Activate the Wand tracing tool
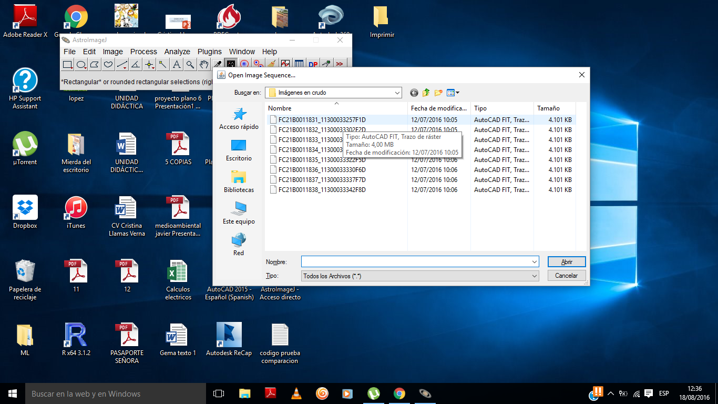The height and width of the screenshot is (404, 718). [163, 65]
